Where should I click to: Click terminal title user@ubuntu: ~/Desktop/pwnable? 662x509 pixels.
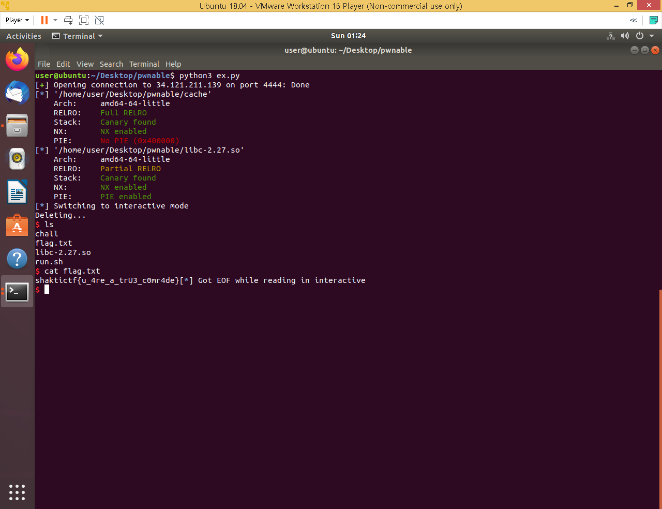tap(348, 50)
